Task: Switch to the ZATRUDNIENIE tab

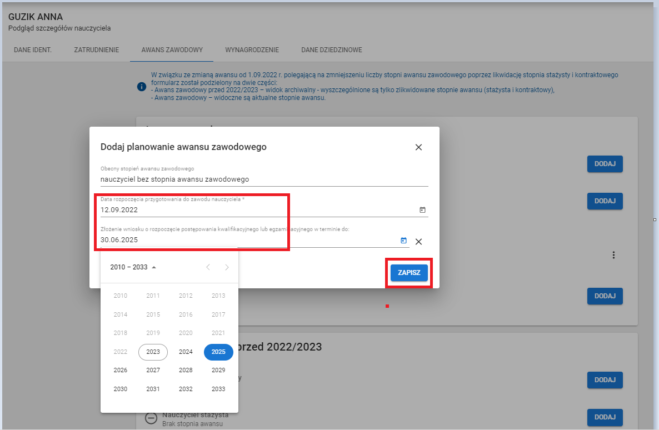Action: [96, 49]
